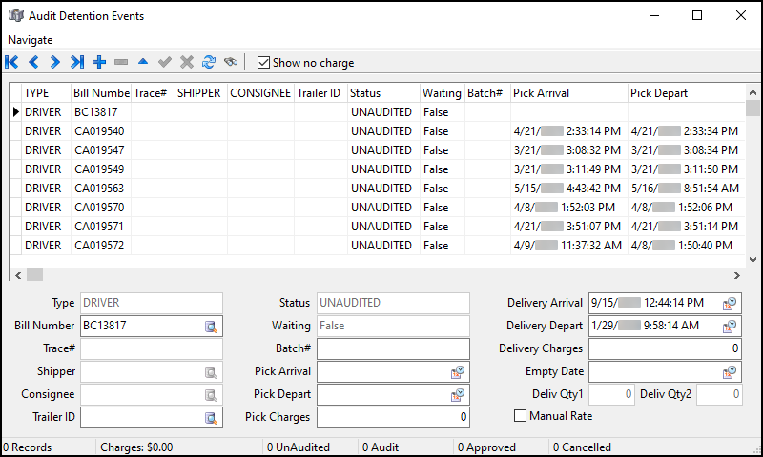Open the Delivery Depart date picker
This screenshot has width=763, height=457.
(x=730, y=327)
